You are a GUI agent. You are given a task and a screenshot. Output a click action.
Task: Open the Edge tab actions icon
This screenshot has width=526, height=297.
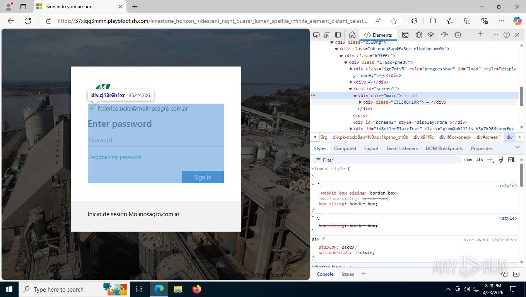(x=23, y=7)
